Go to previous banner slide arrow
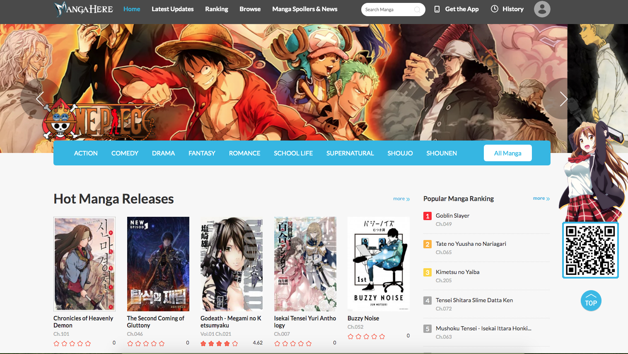 [x=40, y=99]
